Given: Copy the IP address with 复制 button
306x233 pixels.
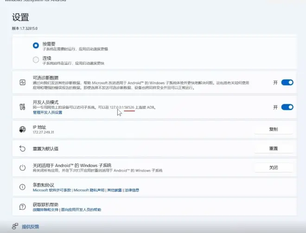Looking at the screenshot, I should 274,129.
